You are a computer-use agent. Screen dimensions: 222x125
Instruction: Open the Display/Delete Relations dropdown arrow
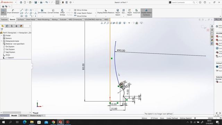[106, 16]
